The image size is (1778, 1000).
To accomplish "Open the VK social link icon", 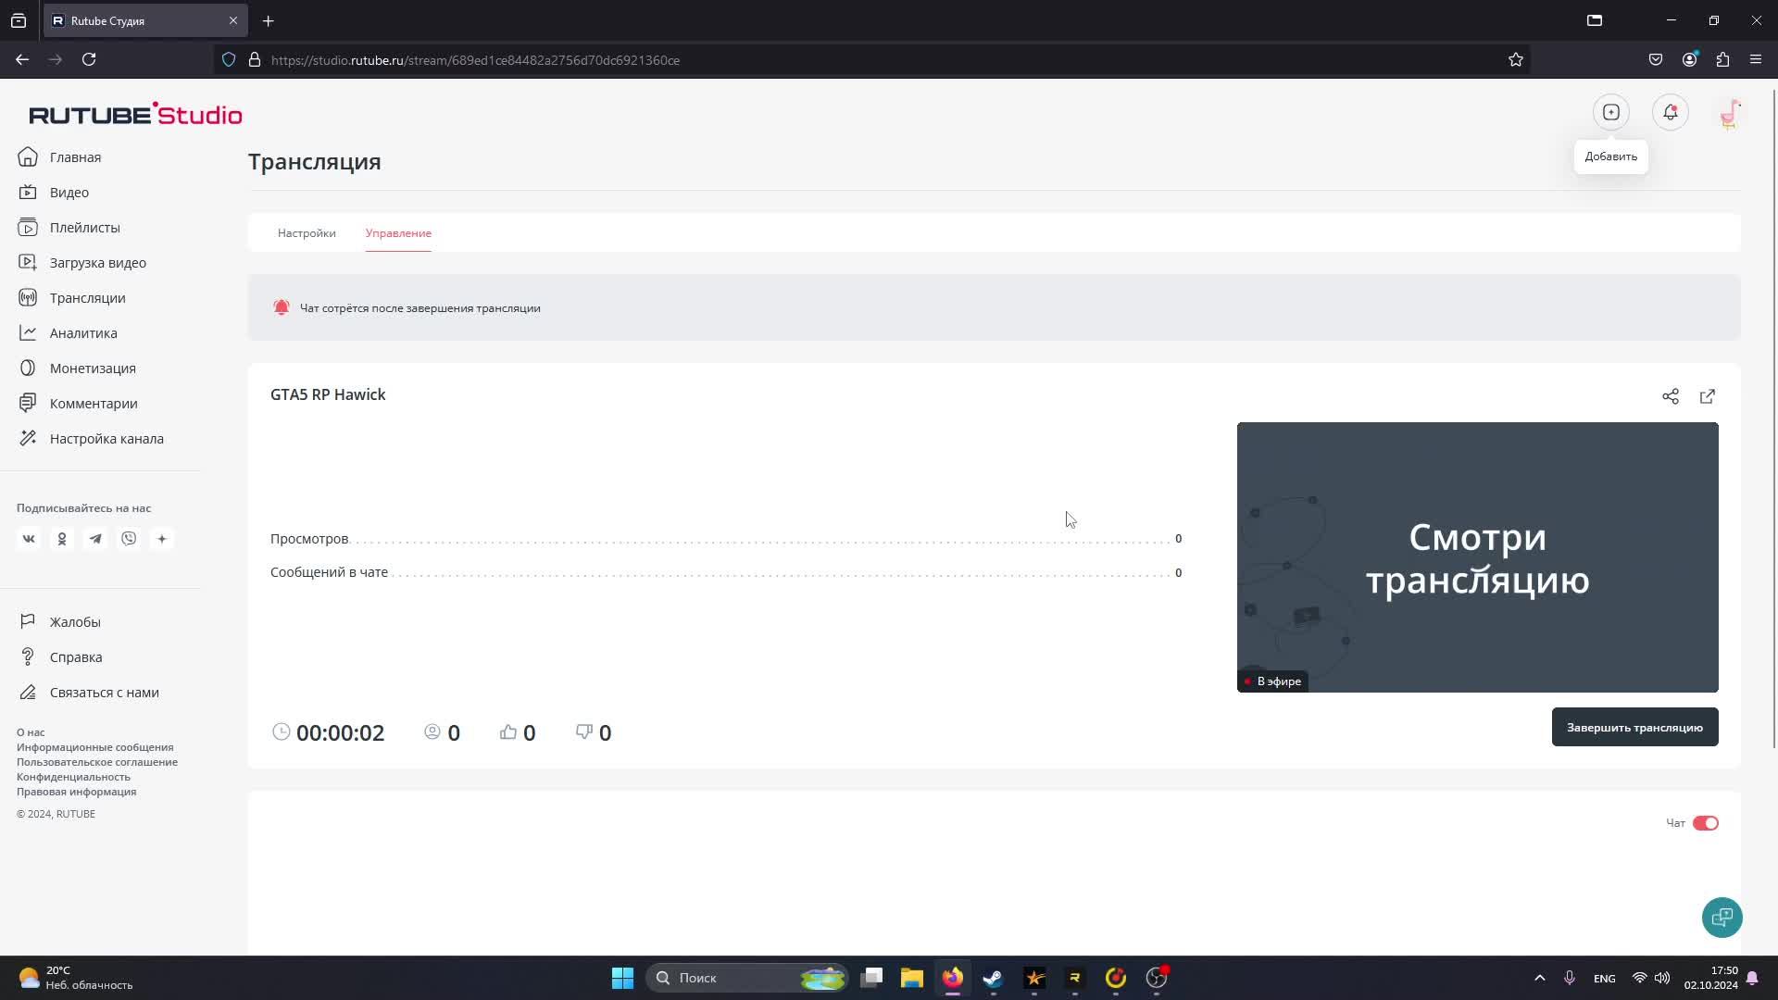I will (x=29, y=539).
